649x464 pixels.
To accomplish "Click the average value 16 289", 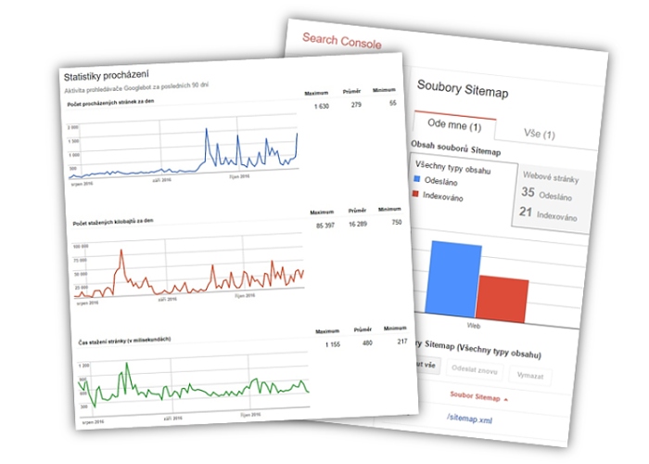I will pyautogui.click(x=358, y=225).
